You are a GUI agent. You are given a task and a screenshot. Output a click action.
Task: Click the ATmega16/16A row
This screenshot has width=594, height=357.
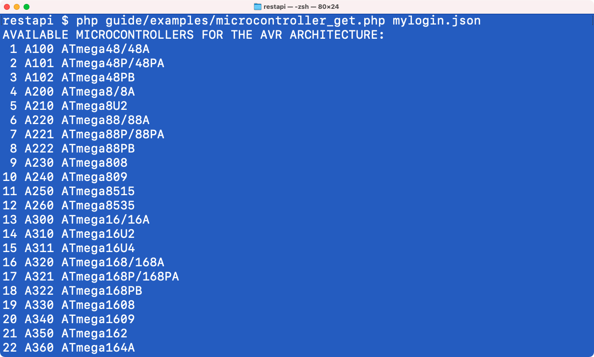point(105,220)
